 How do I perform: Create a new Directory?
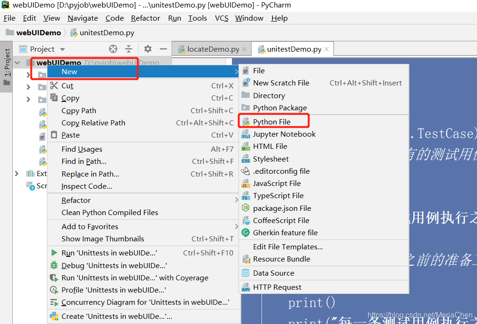click(x=324, y=95)
